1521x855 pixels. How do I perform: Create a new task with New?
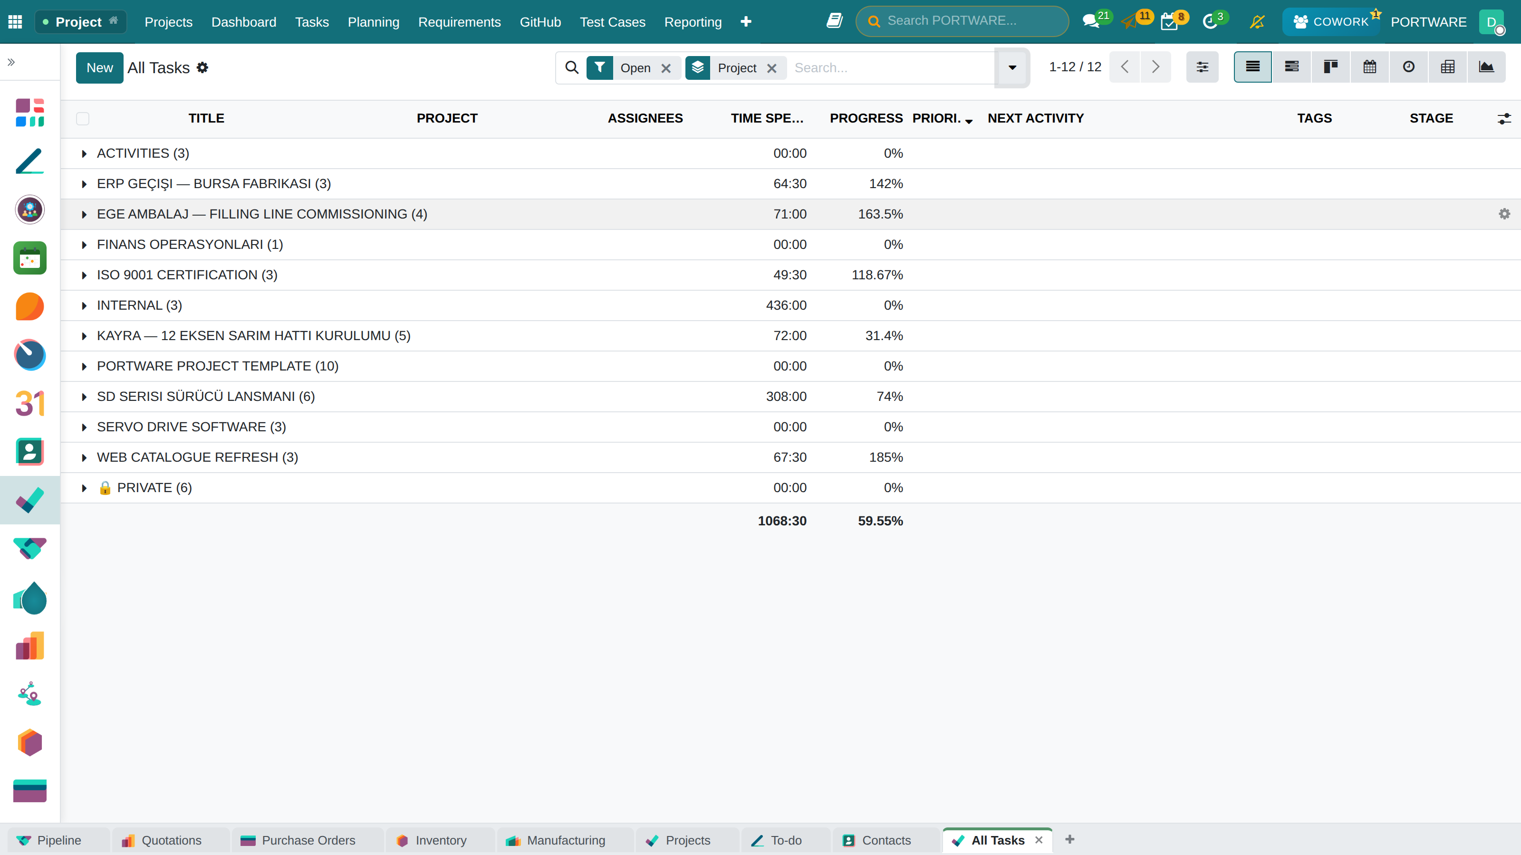[x=99, y=68]
